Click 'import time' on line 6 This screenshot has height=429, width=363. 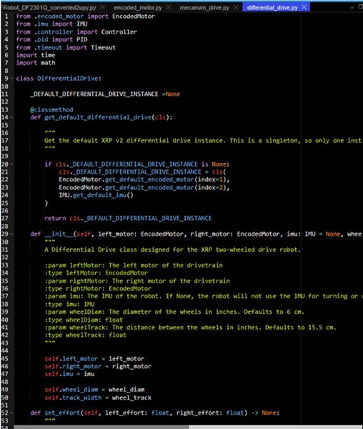(x=36, y=55)
